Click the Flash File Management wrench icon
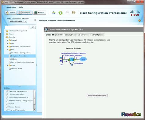Screen dimensions: 145x120 coord(7,91)
